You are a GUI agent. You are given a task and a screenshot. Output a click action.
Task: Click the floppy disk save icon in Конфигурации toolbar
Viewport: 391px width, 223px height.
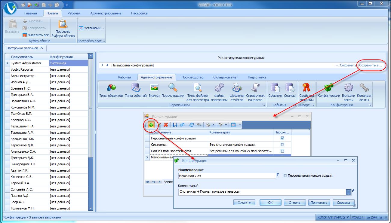(x=175, y=124)
